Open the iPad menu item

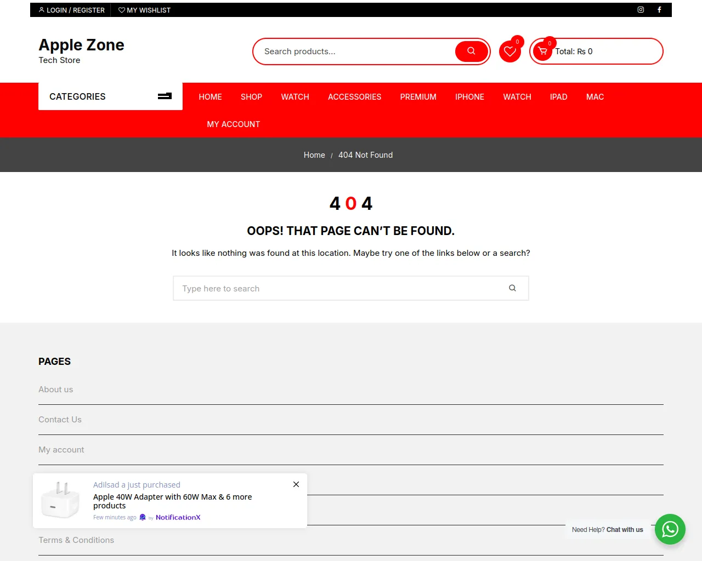[x=558, y=96]
